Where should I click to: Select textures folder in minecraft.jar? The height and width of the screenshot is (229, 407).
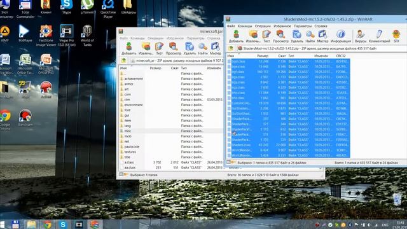(x=130, y=152)
